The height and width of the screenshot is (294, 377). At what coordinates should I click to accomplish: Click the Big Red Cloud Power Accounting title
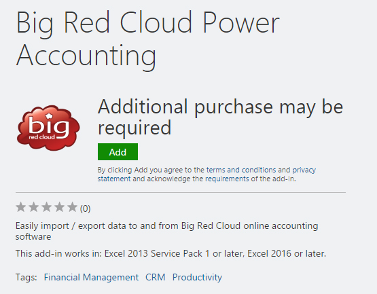click(147, 39)
